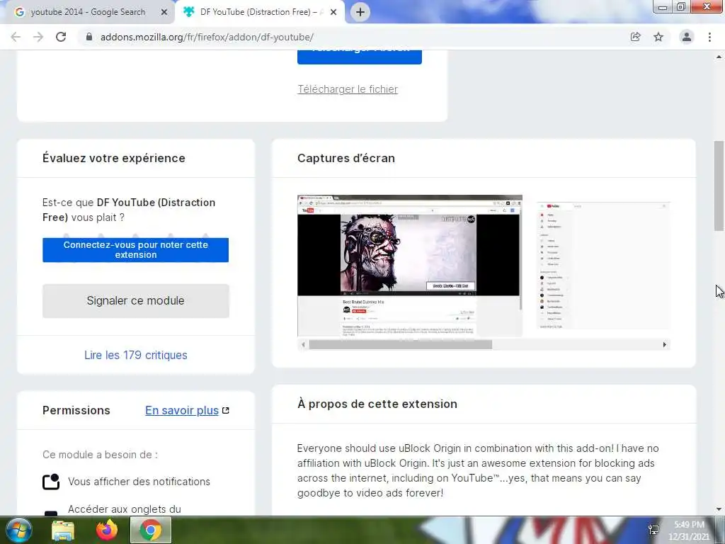Image resolution: width=725 pixels, height=544 pixels.
Task: Click the page scrollbar up arrow
Action: 719,57
